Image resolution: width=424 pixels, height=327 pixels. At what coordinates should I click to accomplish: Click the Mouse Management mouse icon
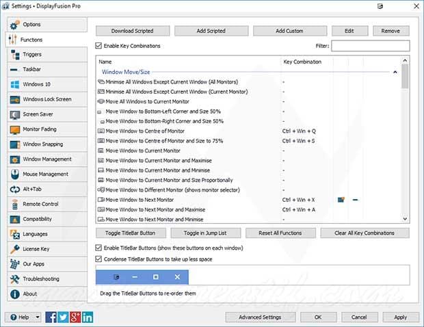coord(15,174)
